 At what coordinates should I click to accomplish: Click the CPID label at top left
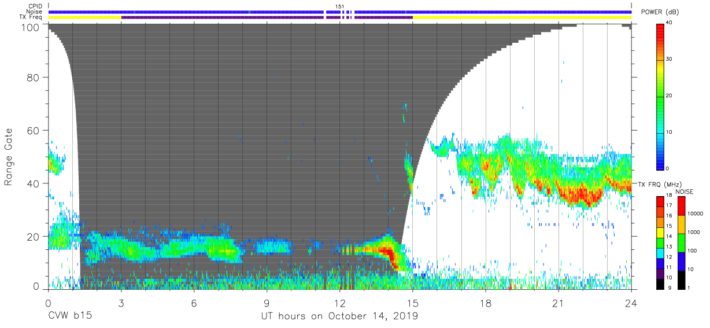click(35, 6)
